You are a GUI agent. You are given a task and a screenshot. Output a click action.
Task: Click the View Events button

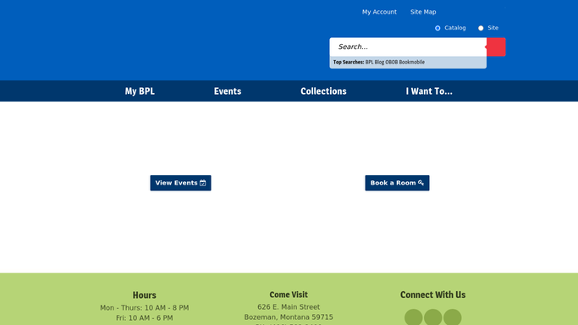coord(180,183)
